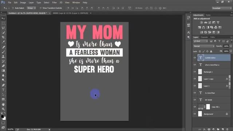Open the Filter menu

(x=54, y=3)
